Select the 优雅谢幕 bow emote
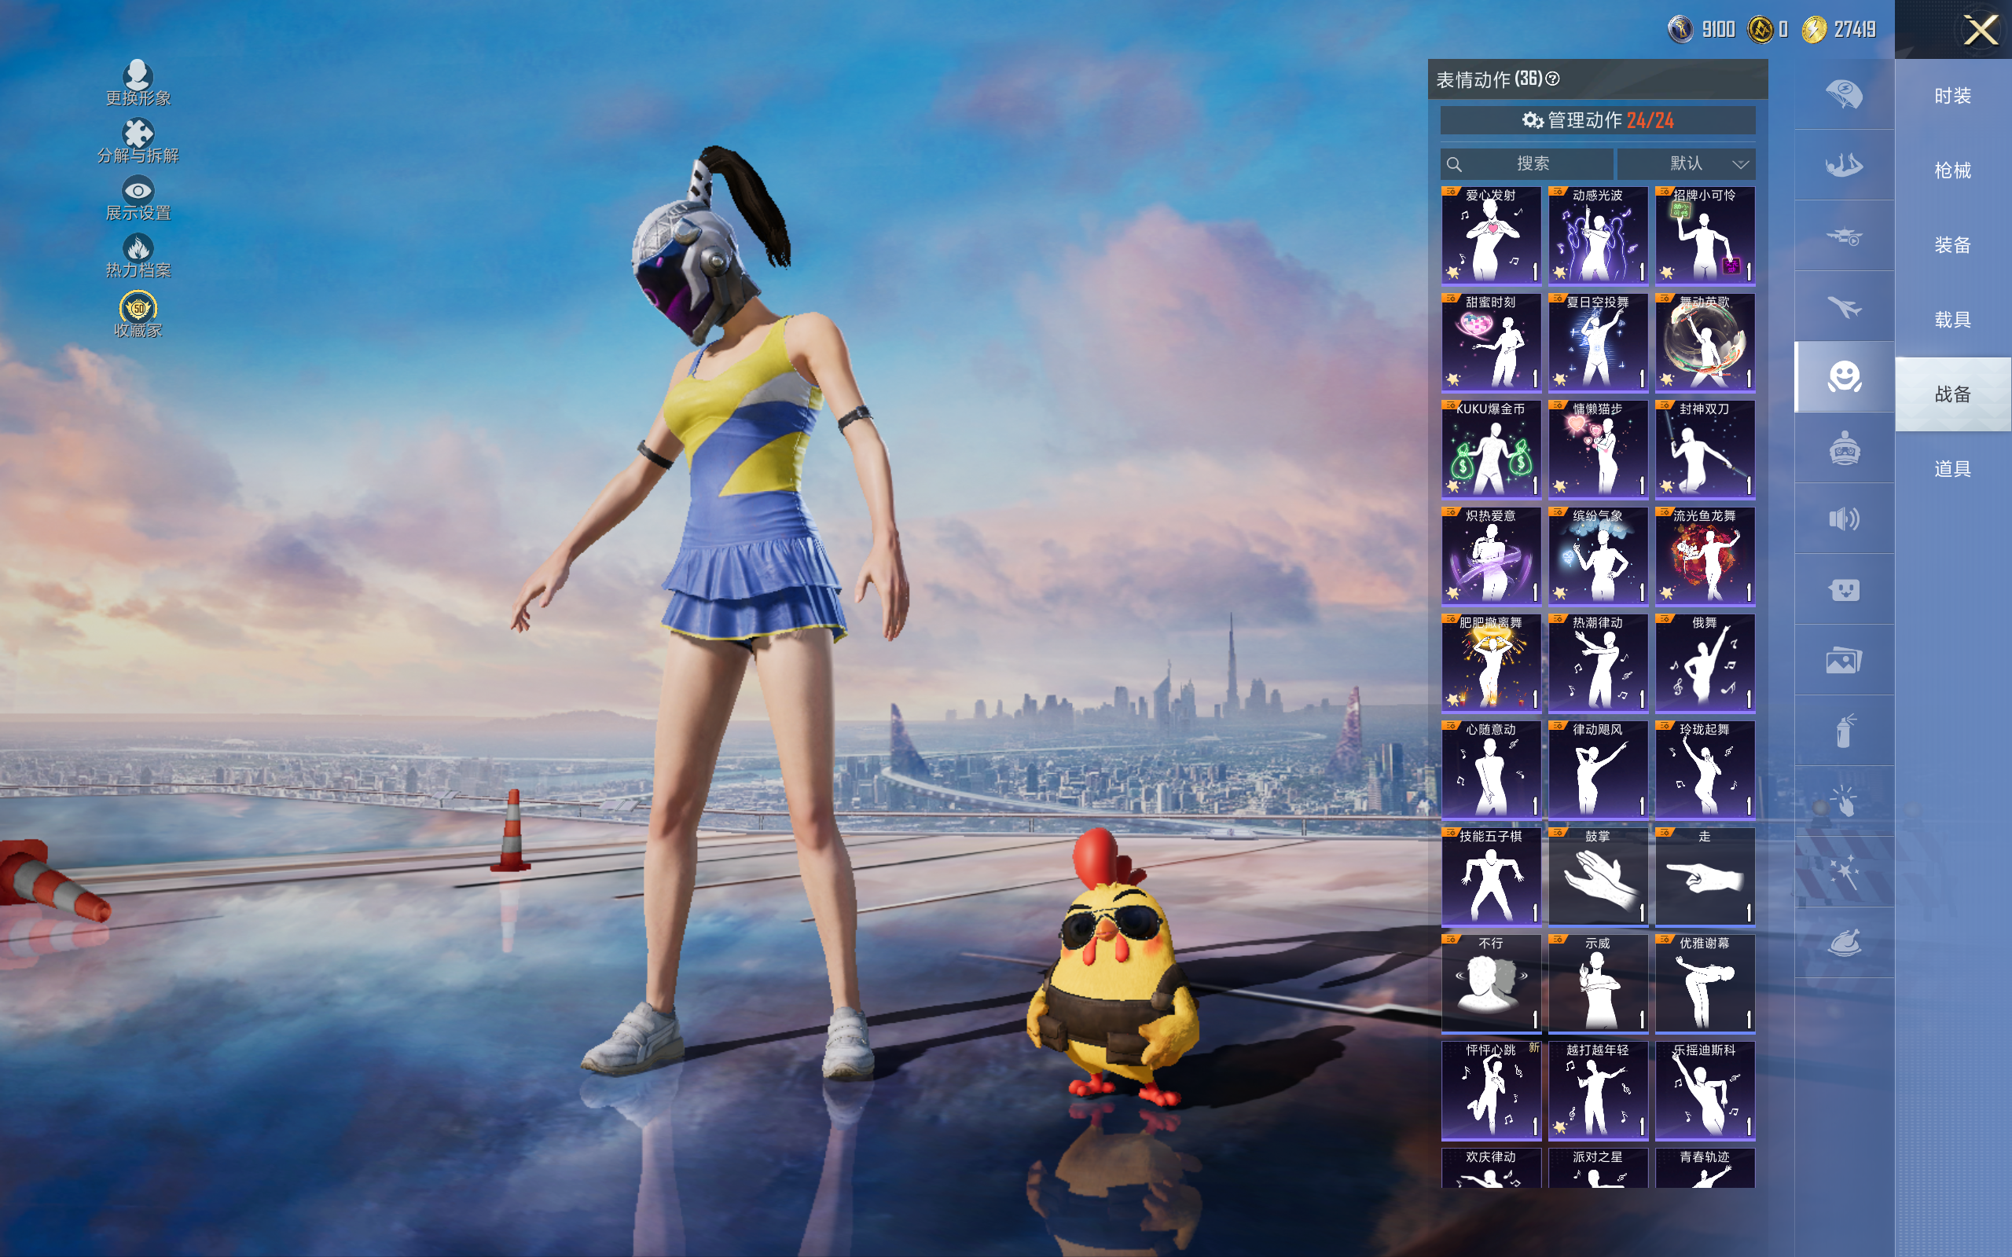Screen dimensions: 2012x1257 click(x=1705, y=983)
